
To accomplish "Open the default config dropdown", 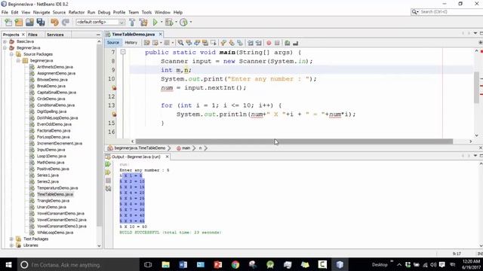I will [x=100, y=22].
